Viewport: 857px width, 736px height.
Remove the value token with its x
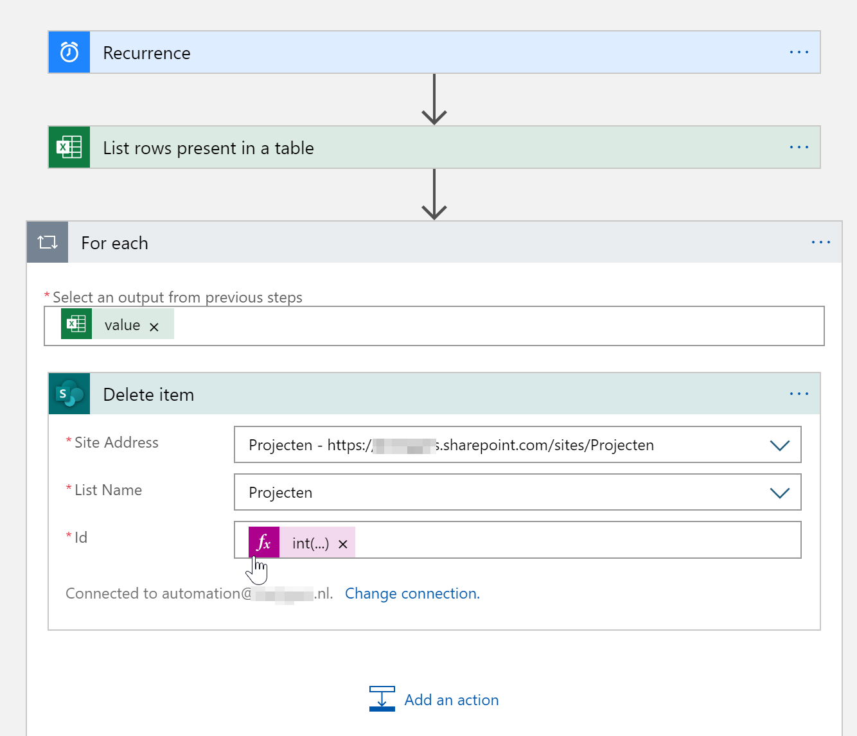click(154, 327)
